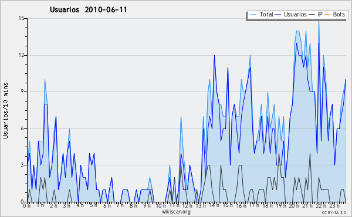The width and height of the screenshot is (352, 217).
Task: Click the y-axis value 6
Action: tap(23, 128)
